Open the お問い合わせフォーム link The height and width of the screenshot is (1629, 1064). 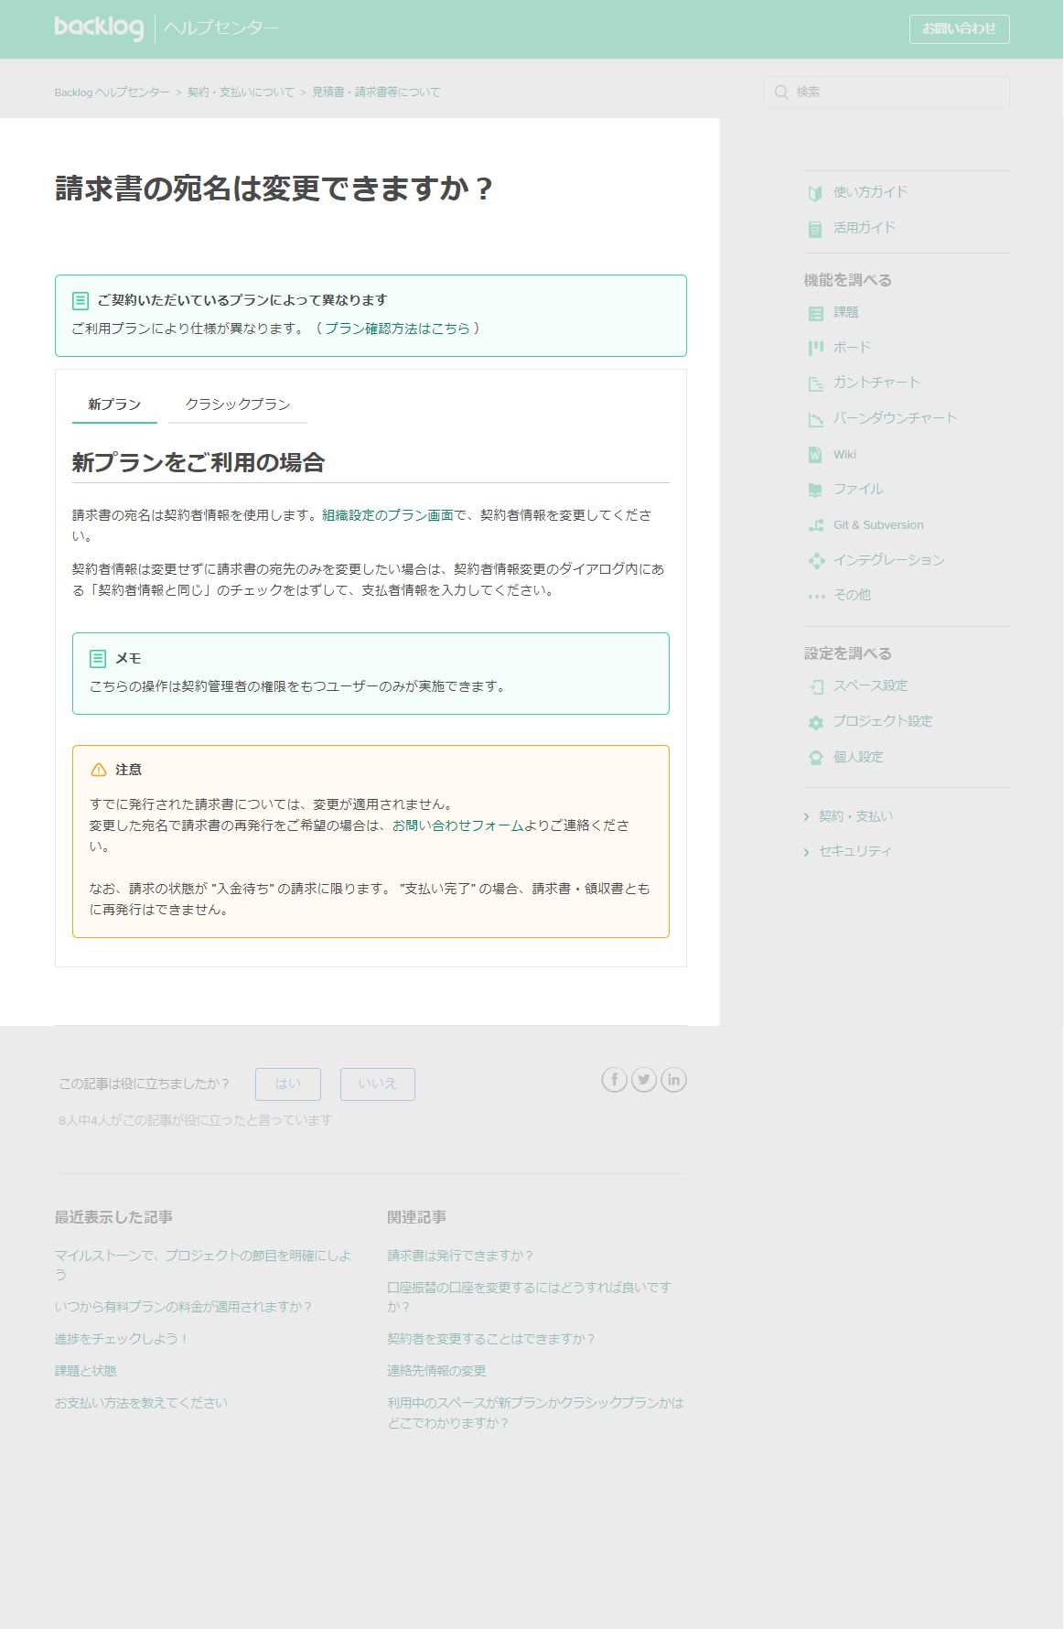point(457,825)
